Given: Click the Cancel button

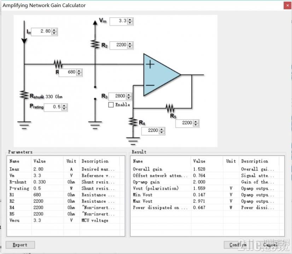Looking at the screenshot, I should 270,245.
